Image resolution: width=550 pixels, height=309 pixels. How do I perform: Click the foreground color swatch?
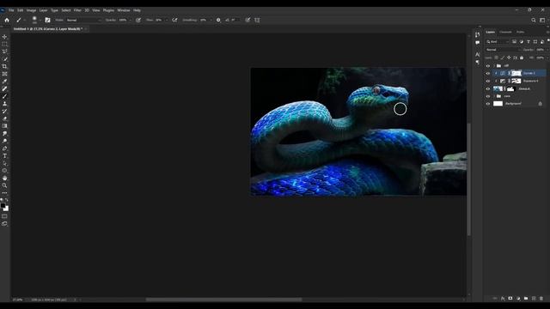click(x=3, y=206)
